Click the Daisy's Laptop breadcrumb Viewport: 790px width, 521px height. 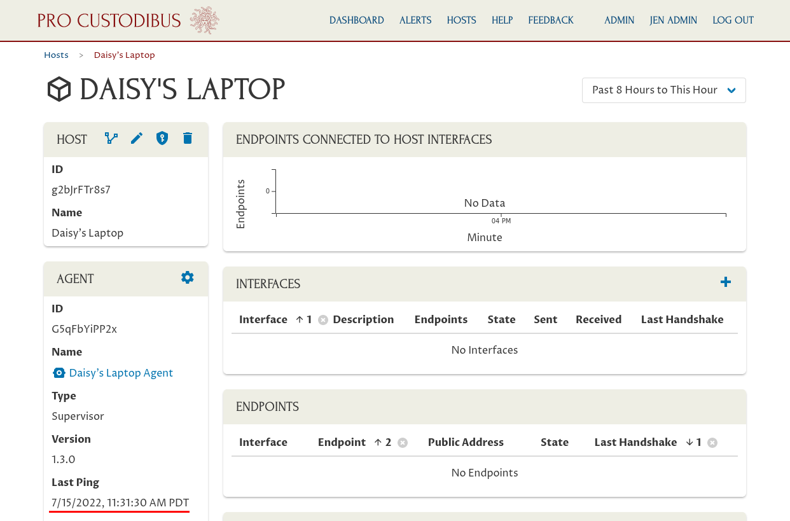pos(125,55)
